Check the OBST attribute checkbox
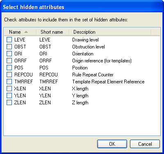The height and width of the screenshot is (154, 164). pos(9,47)
